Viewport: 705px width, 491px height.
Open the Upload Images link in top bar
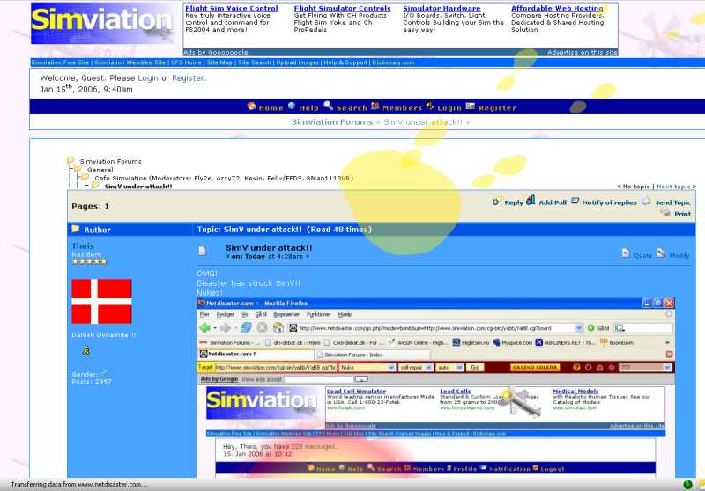[297, 62]
